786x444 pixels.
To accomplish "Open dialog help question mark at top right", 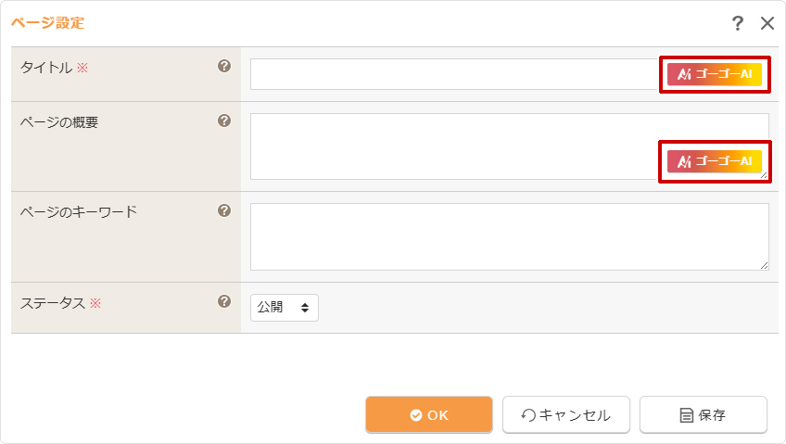I will point(738,24).
